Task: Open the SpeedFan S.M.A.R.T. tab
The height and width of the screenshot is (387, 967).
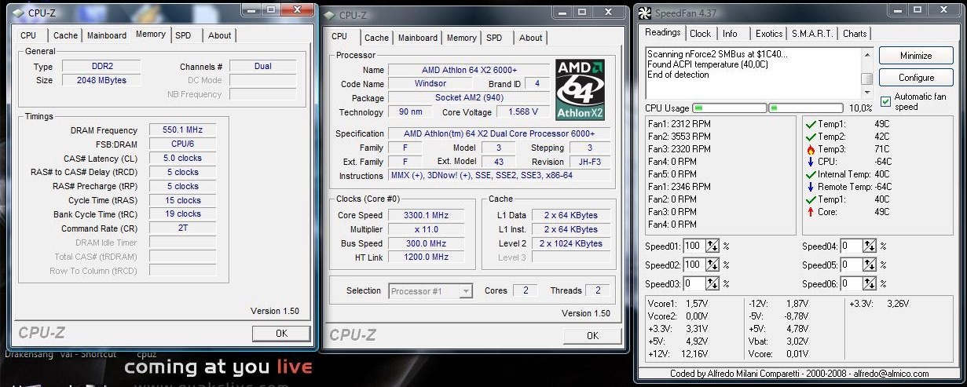Action: coord(812,34)
